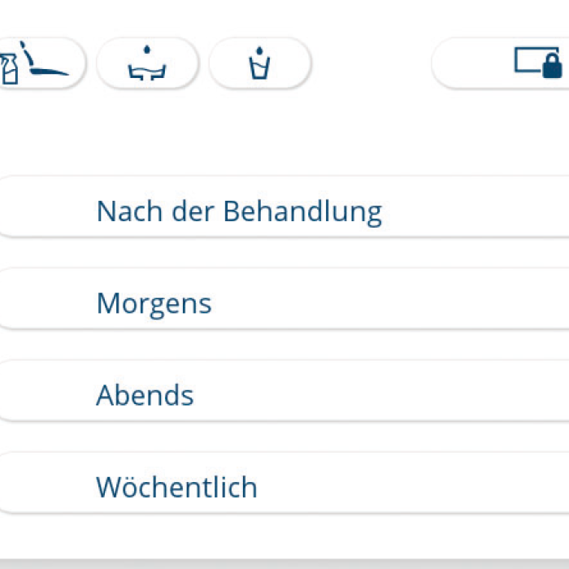Viewport: 569px width, 569px height.
Task: Select the Morgens menu entry
Action: click(284, 303)
